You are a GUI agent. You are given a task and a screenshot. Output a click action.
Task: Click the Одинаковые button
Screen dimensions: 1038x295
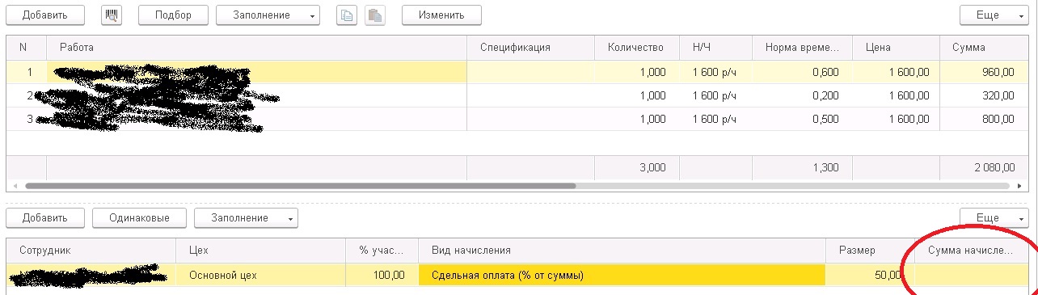click(139, 218)
